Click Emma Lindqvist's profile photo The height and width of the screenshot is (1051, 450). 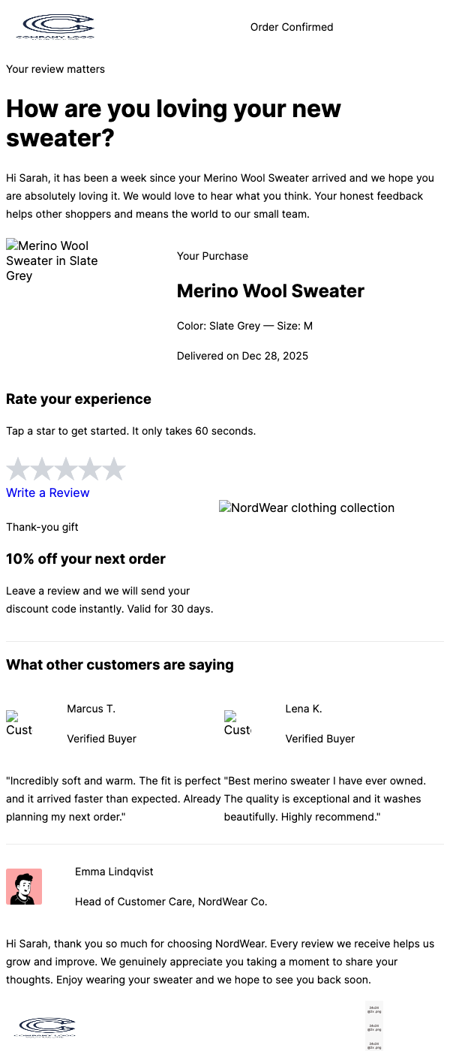click(x=24, y=887)
